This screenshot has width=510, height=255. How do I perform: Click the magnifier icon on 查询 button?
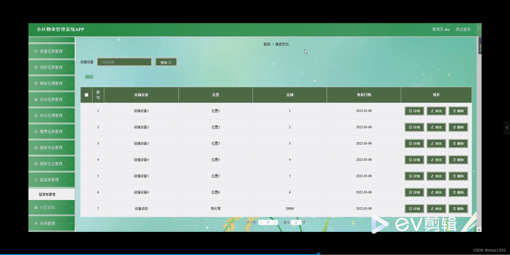click(170, 62)
